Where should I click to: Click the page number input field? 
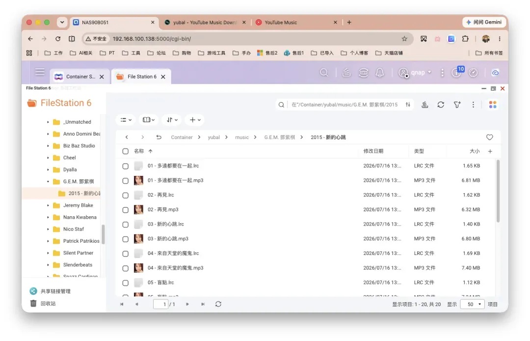tap(161, 304)
